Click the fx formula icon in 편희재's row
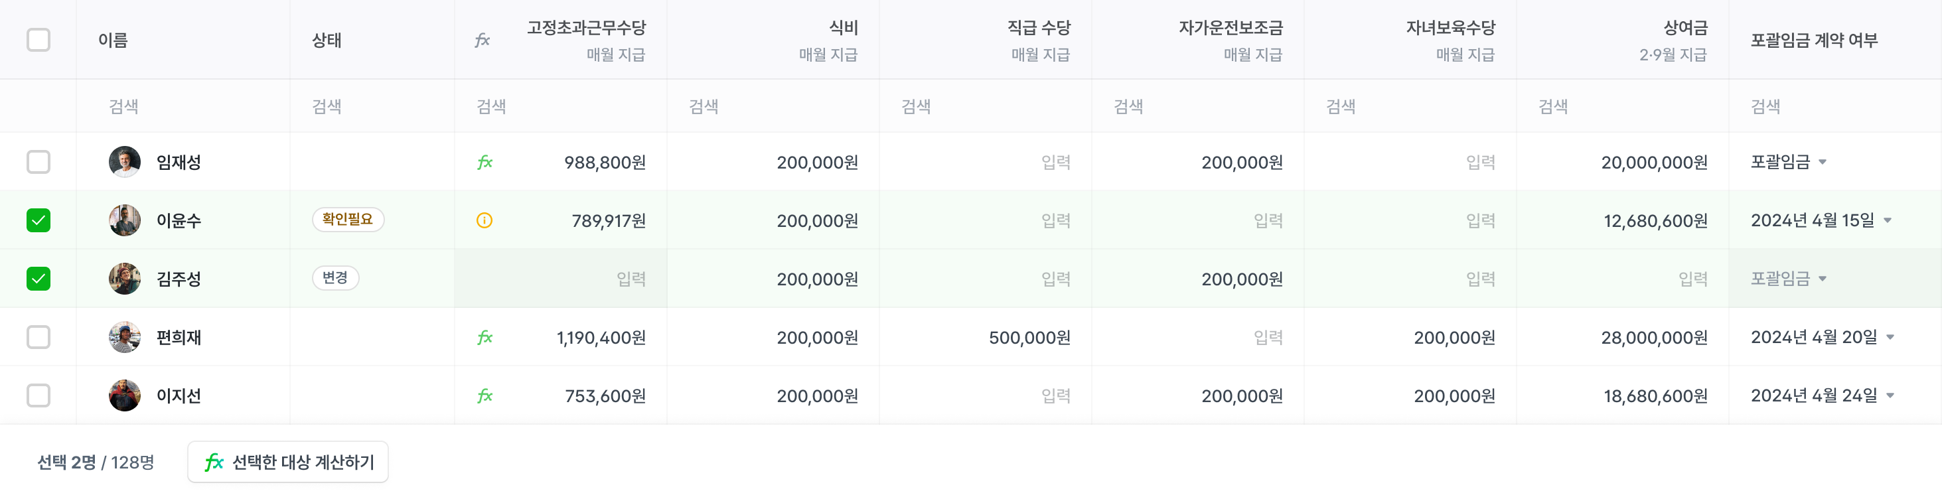Screen dimensions: 1942x499 coord(485,337)
